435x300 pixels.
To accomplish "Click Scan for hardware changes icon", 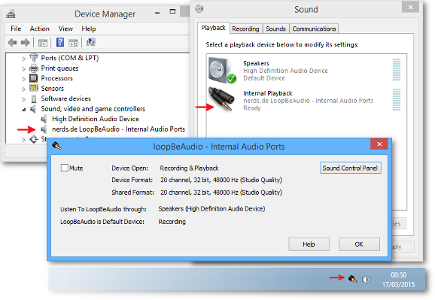I will tap(91, 42).
